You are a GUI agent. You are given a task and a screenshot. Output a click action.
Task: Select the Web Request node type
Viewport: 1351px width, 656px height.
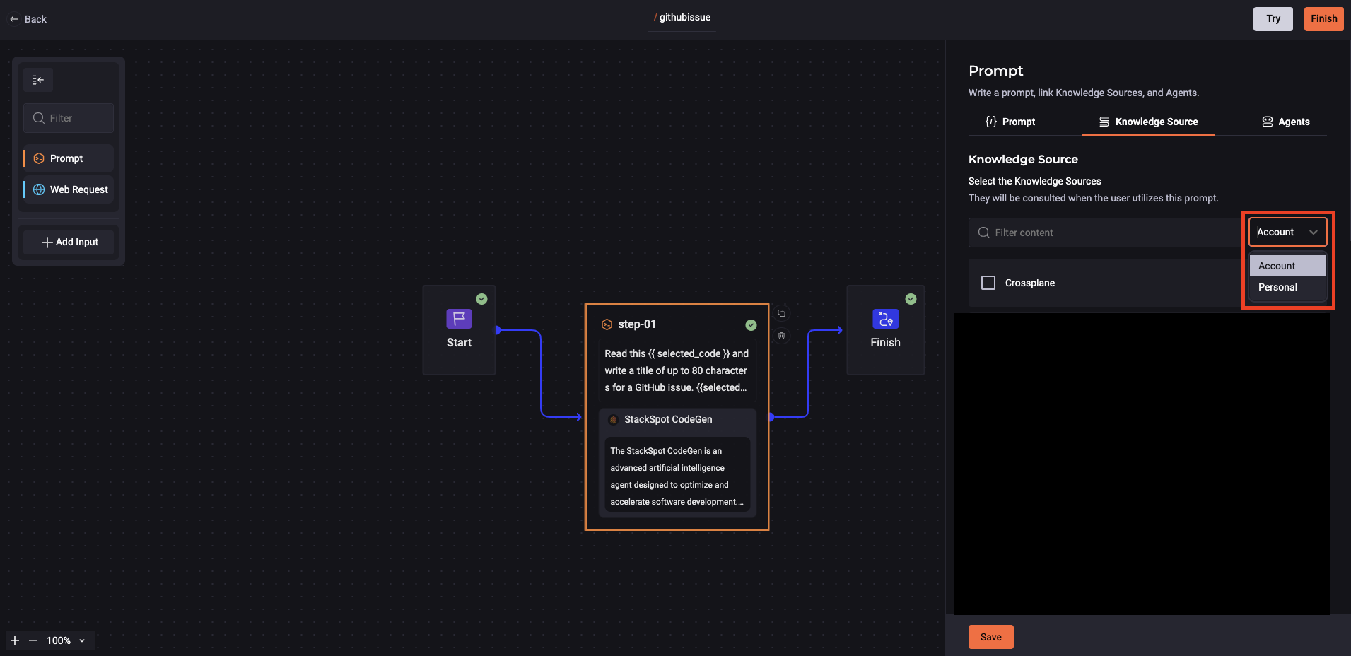[69, 189]
